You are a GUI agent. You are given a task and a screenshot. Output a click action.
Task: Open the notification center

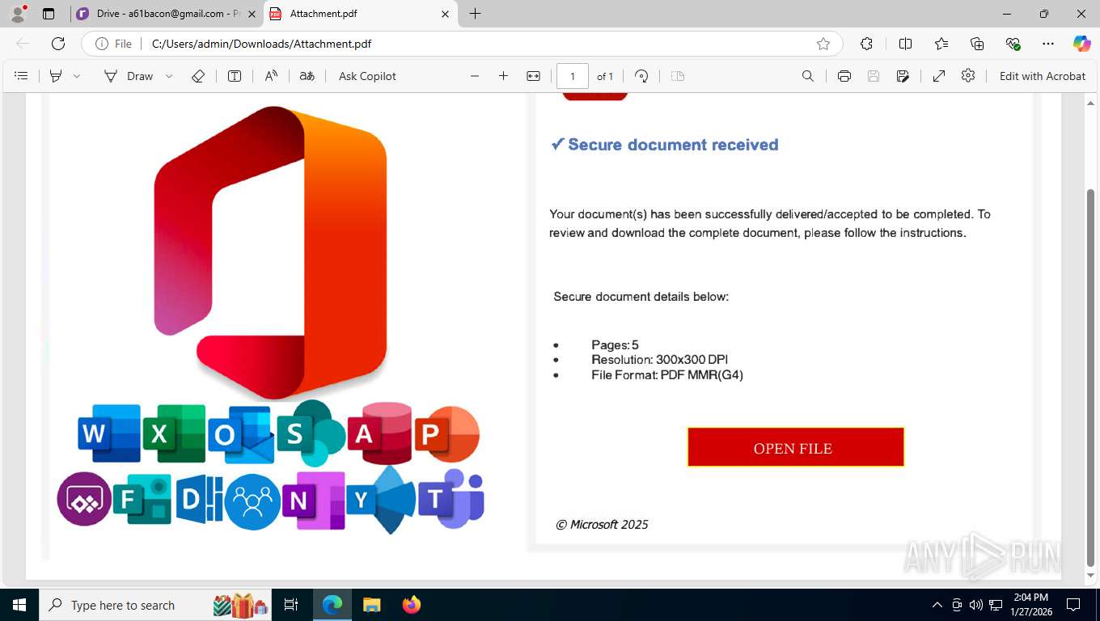pos(1073,605)
